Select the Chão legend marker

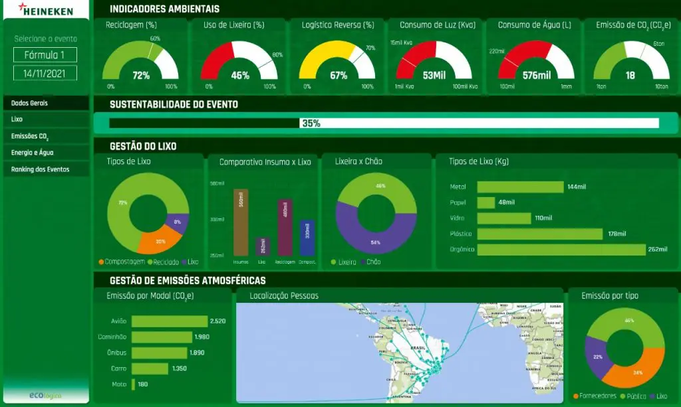point(362,262)
